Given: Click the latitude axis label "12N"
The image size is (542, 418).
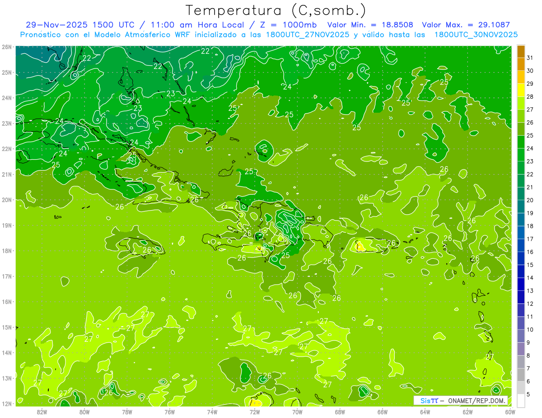Looking at the screenshot, I should pyautogui.click(x=7, y=404).
